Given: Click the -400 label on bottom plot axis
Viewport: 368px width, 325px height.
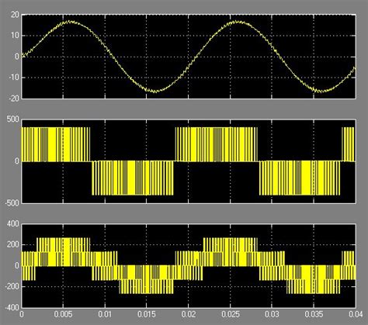Looking at the screenshot, I should tap(12, 308).
